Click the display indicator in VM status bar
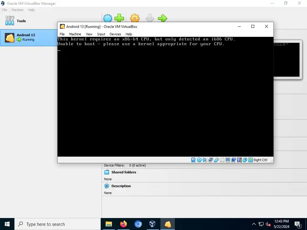The image size is (307, 230). click(x=228, y=160)
